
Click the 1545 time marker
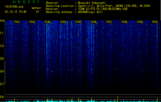point(78,22)
